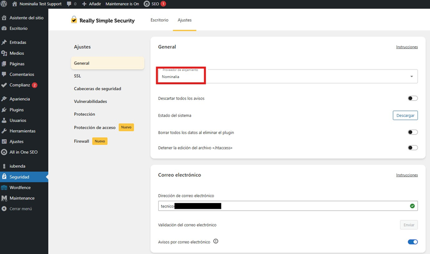Select the Ajustes tab at top
Viewport: 430px width, 254px height.
[x=184, y=20]
